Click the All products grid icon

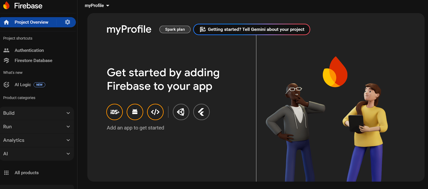(6, 173)
